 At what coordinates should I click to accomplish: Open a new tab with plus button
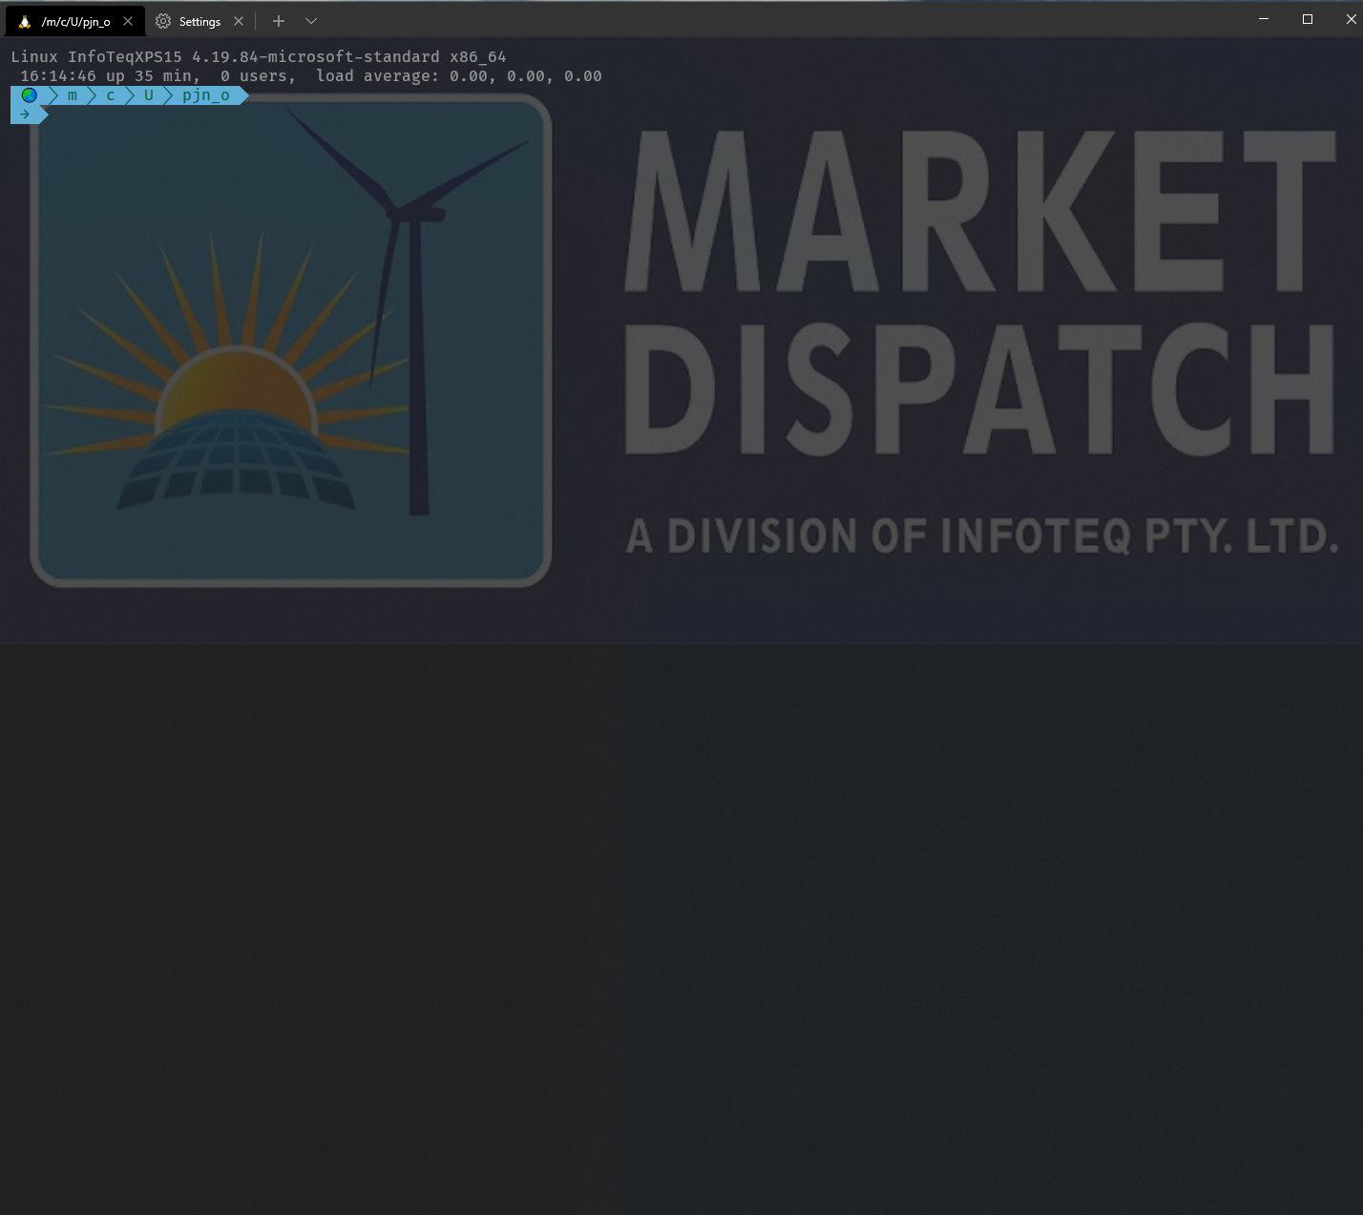point(279,21)
